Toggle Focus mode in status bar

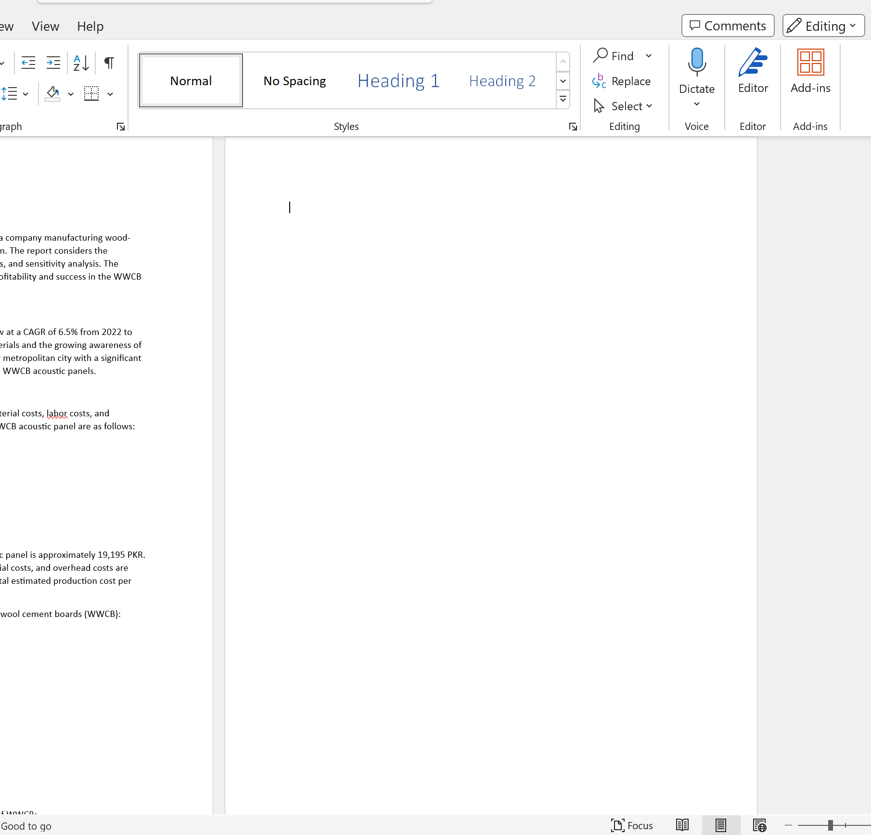tap(633, 825)
